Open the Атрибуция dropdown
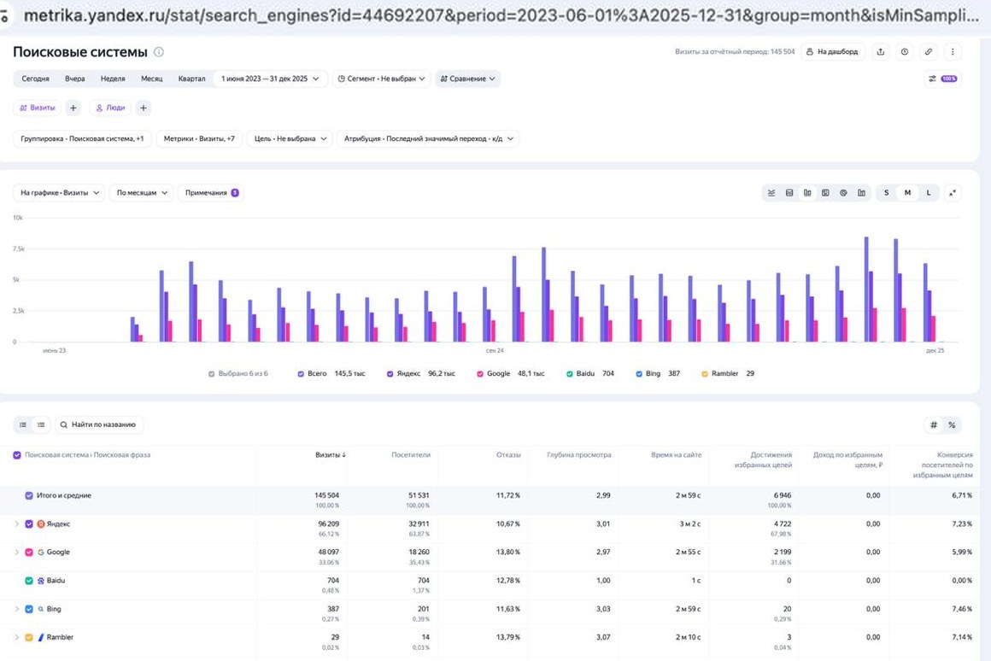The width and height of the screenshot is (991, 661). pos(429,139)
